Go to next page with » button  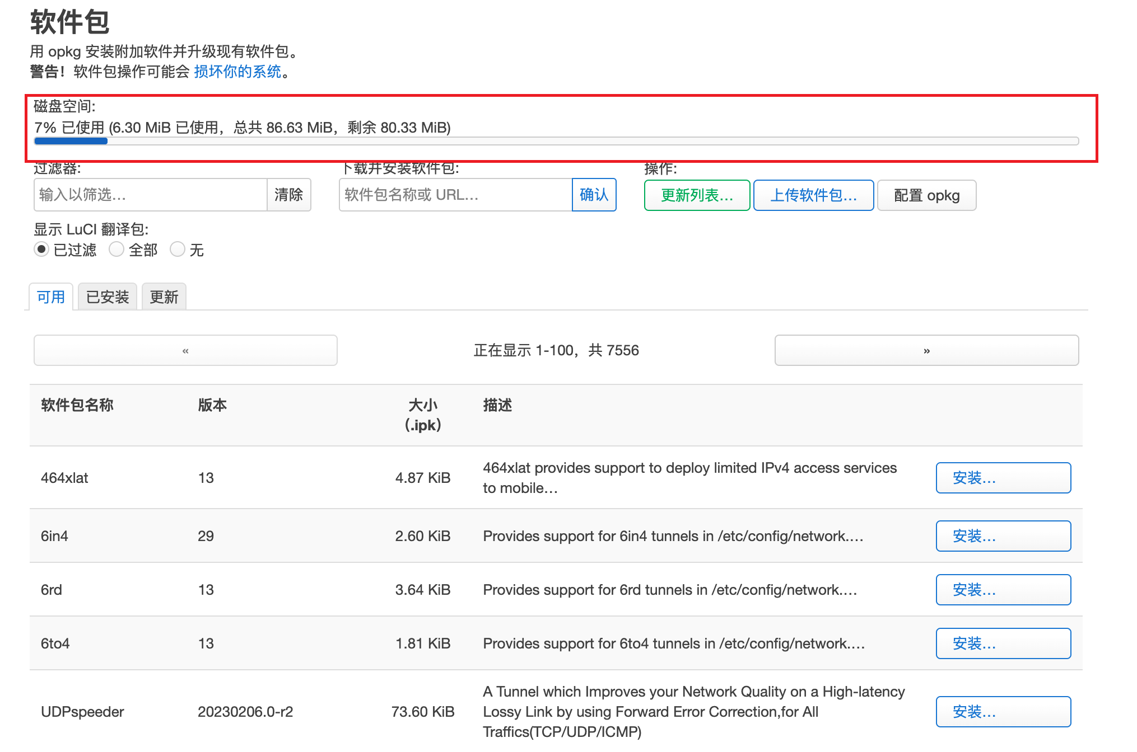coord(926,350)
